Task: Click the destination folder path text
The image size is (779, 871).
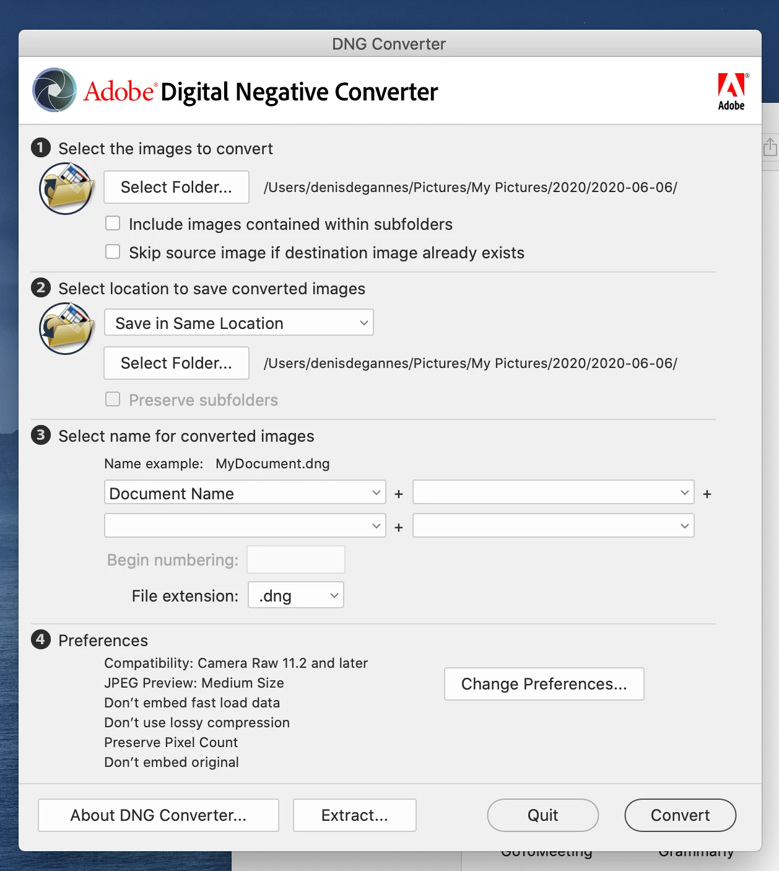Action: coord(471,363)
